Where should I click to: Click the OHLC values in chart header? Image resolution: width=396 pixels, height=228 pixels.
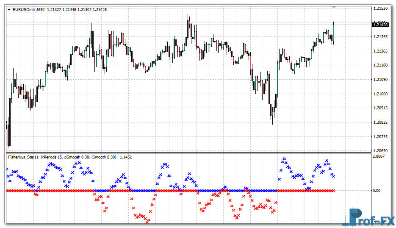77,10
